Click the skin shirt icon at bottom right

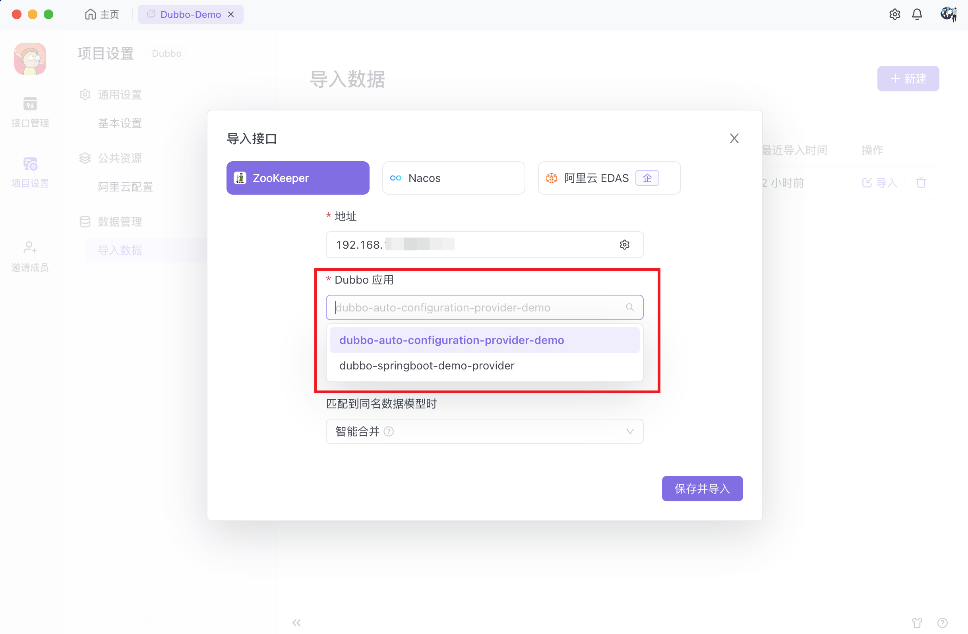(x=917, y=622)
